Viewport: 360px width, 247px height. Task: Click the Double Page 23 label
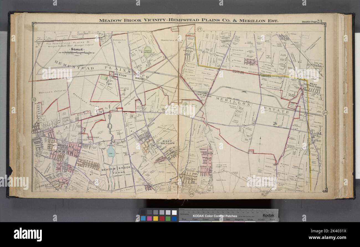click(x=312, y=21)
